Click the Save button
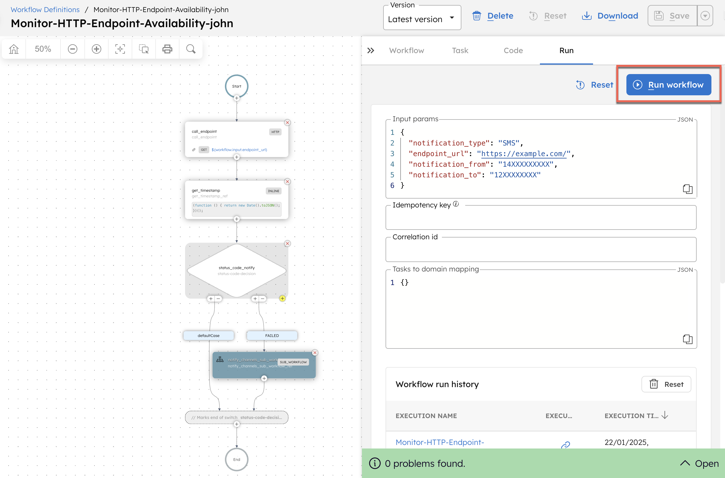725x478 pixels. (x=672, y=16)
